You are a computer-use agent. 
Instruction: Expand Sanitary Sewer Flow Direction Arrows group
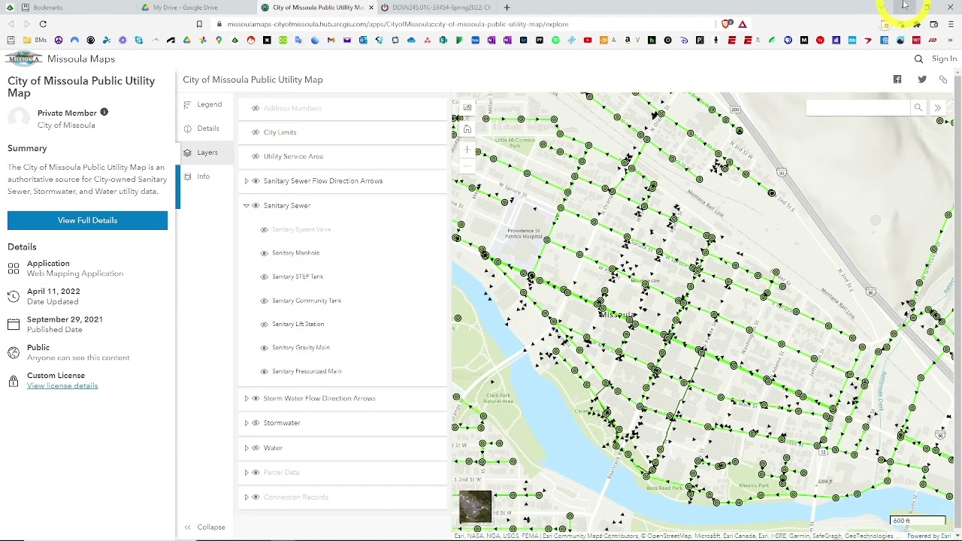(246, 181)
